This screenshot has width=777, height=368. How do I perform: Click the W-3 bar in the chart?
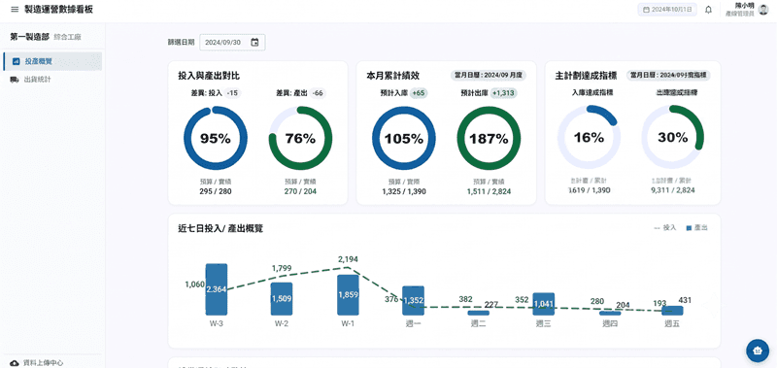(x=217, y=289)
